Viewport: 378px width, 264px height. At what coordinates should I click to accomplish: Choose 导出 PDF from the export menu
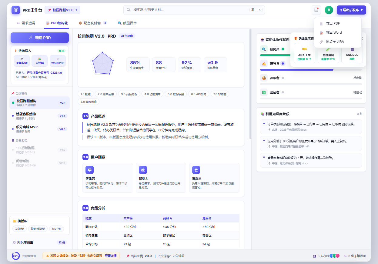click(x=338, y=23)
